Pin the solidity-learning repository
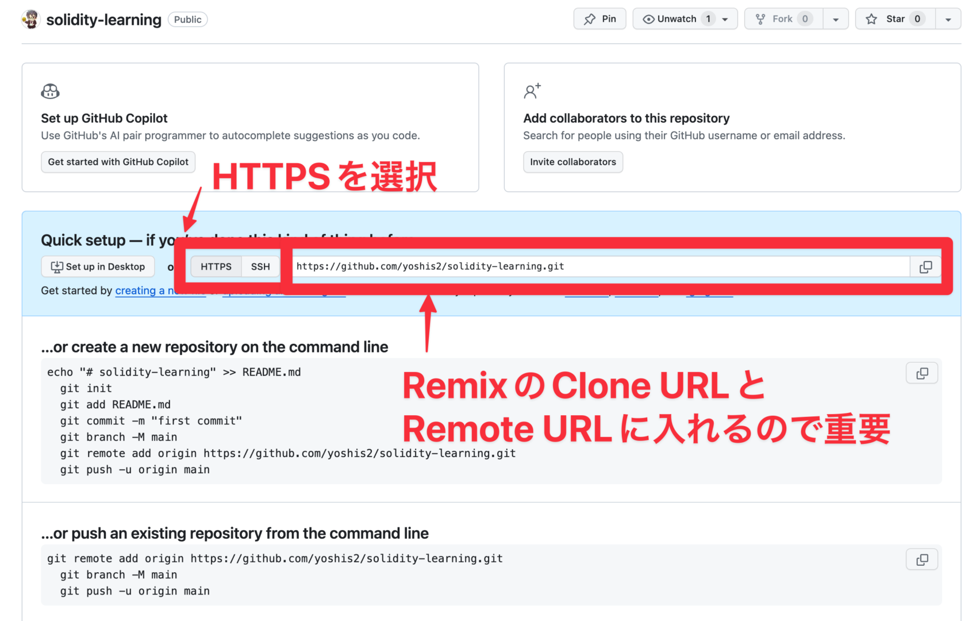This screenshot has width=980, height=621. tap(599, 19)
